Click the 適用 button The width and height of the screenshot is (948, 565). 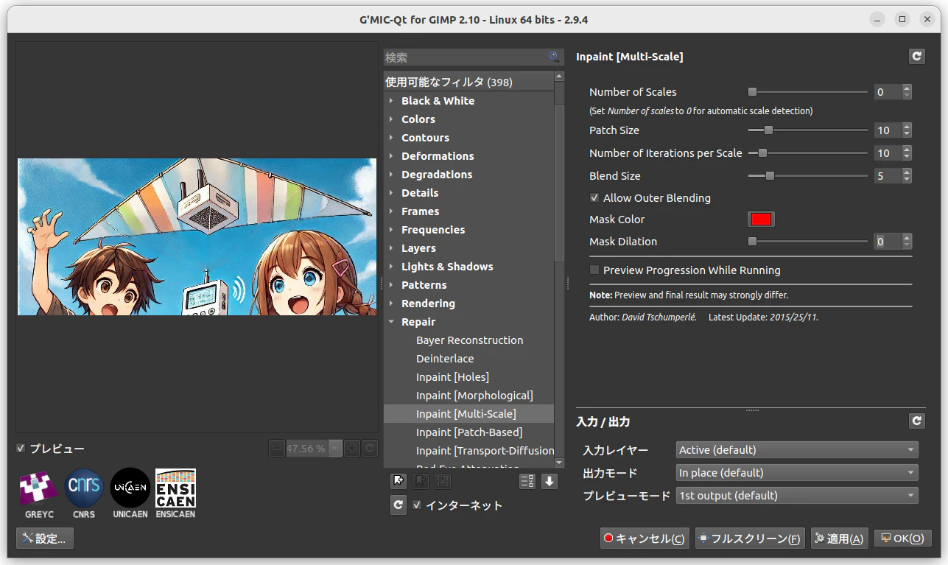[x=839, y=538]
